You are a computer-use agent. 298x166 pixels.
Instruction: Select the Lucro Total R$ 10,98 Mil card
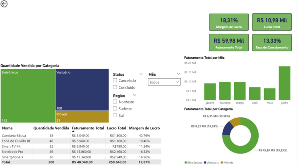[x=272, y=22]
